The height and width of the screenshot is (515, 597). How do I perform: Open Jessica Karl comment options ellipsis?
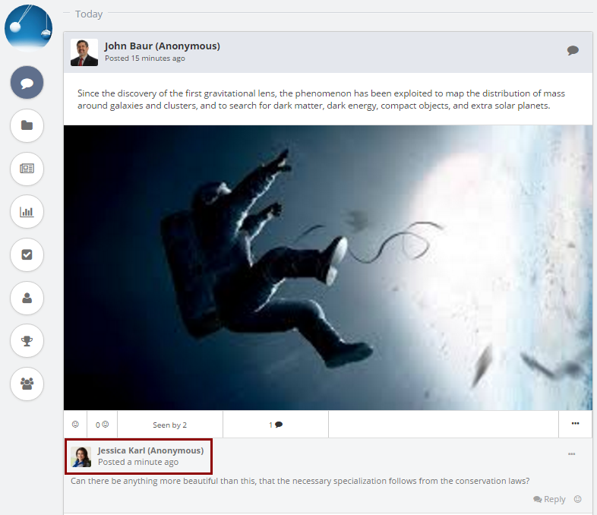pyautogui.click(x=571, y=453)
